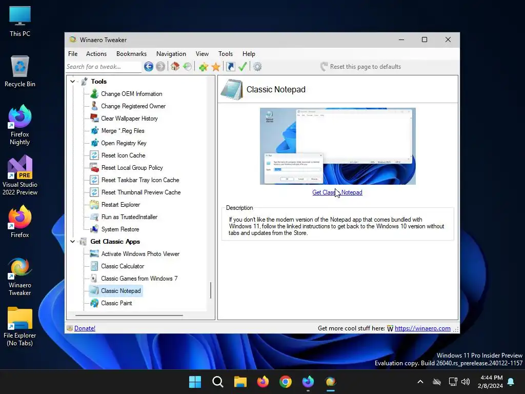
Task: Click Reset this page to defaults
Action: point(360,67)
